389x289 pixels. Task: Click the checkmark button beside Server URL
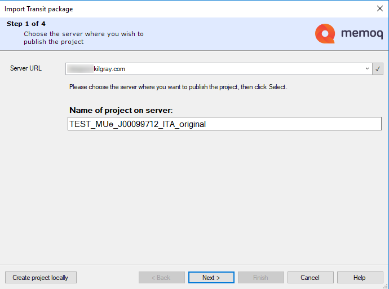pos(378,69)
